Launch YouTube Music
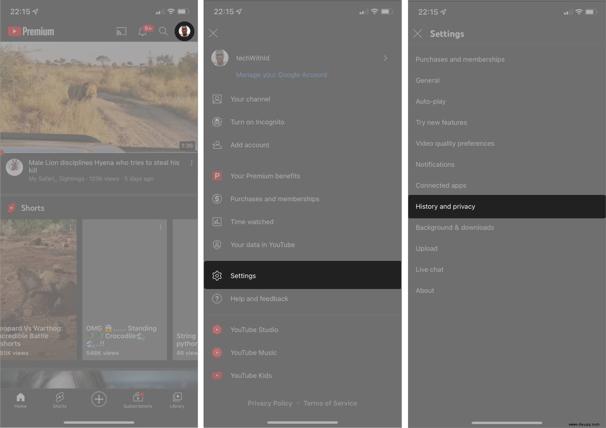The image size is (606, 428). coord(303,353)
